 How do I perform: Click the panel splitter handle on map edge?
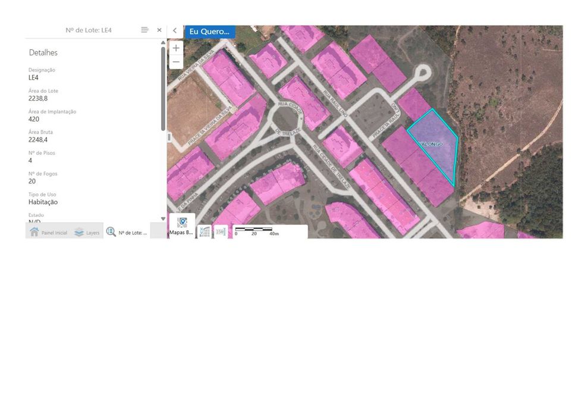(x=169, y=137)
